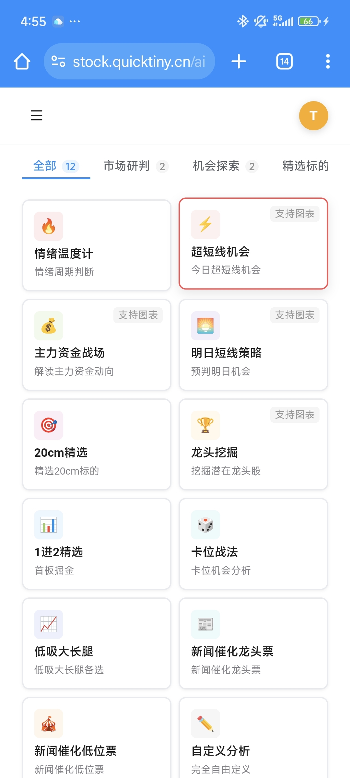Image resolution: width=350 pixels, height=778 pixels.
Task: Open the browser three-dot menu
Action: 328,61
